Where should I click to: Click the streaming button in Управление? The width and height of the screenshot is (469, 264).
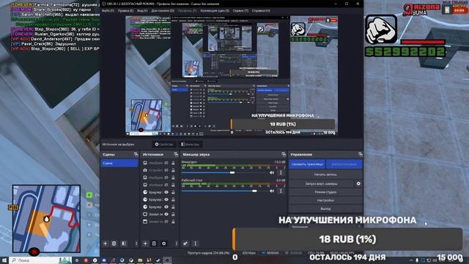point(307,164)
